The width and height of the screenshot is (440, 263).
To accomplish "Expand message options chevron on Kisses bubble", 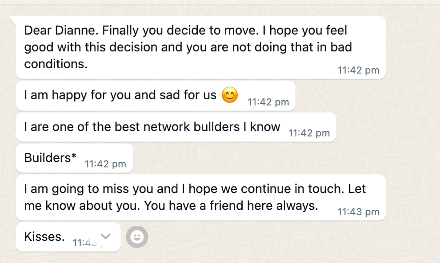I will pos(105,236).
